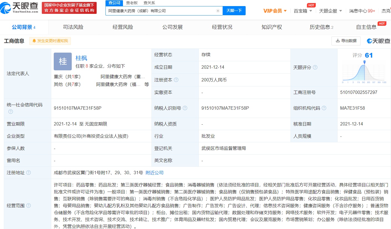Open the 历史信息 tab
The height and width of the screenshot is (229, 391).
(321, 27)
